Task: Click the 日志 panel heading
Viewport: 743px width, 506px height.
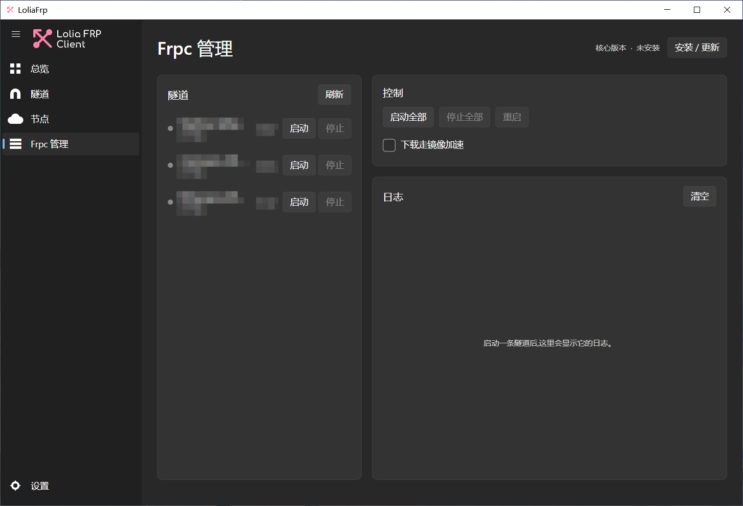Action: click(393, 197)
